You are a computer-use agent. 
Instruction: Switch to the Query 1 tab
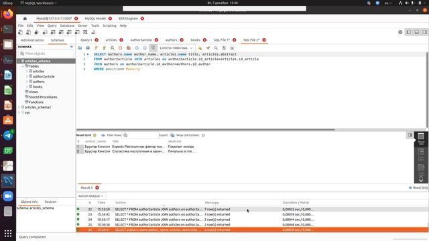point(86,40)
